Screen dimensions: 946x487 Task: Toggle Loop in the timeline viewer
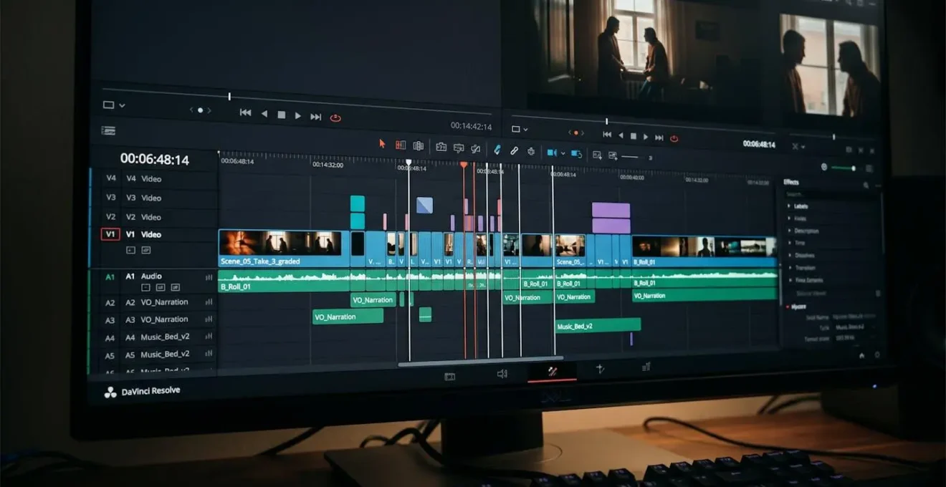pyautogui.click(x=674, y=138)
